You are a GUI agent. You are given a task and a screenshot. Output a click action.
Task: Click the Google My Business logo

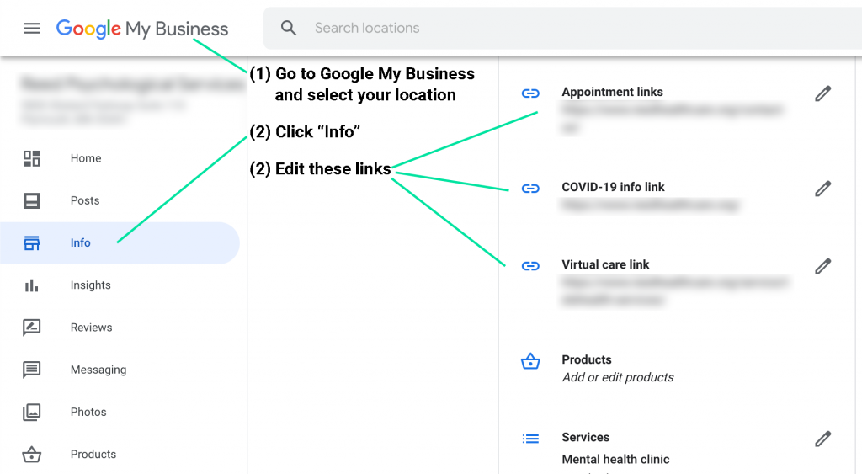(142, 29)
